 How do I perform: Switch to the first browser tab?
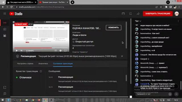[22, 2]
